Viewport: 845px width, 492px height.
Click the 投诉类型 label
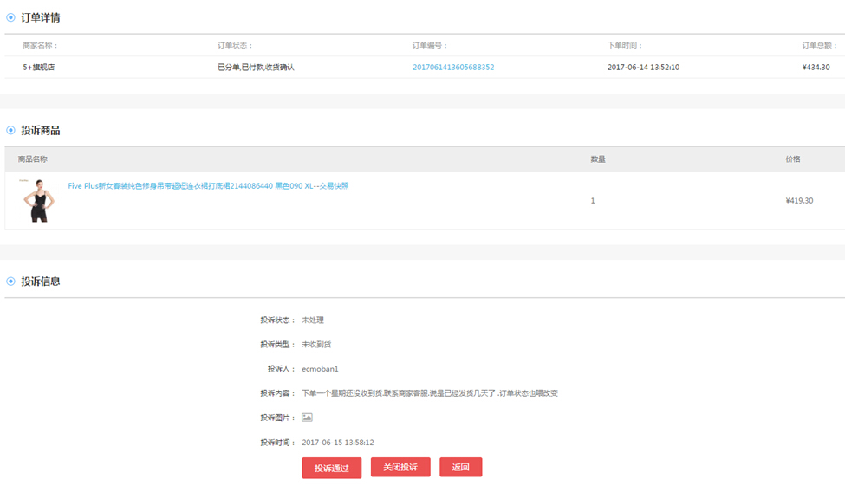[x=277, y=344]
